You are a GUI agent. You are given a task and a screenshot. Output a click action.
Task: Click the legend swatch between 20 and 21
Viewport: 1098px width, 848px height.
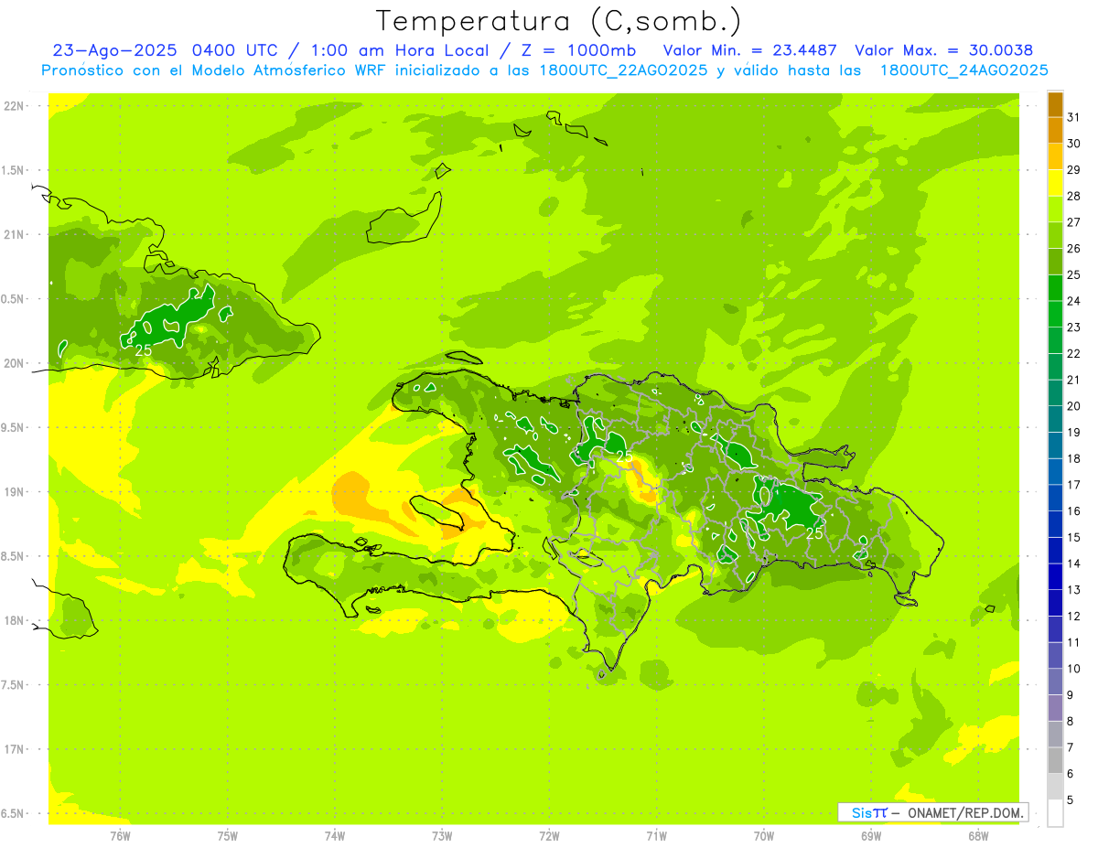1055,393
